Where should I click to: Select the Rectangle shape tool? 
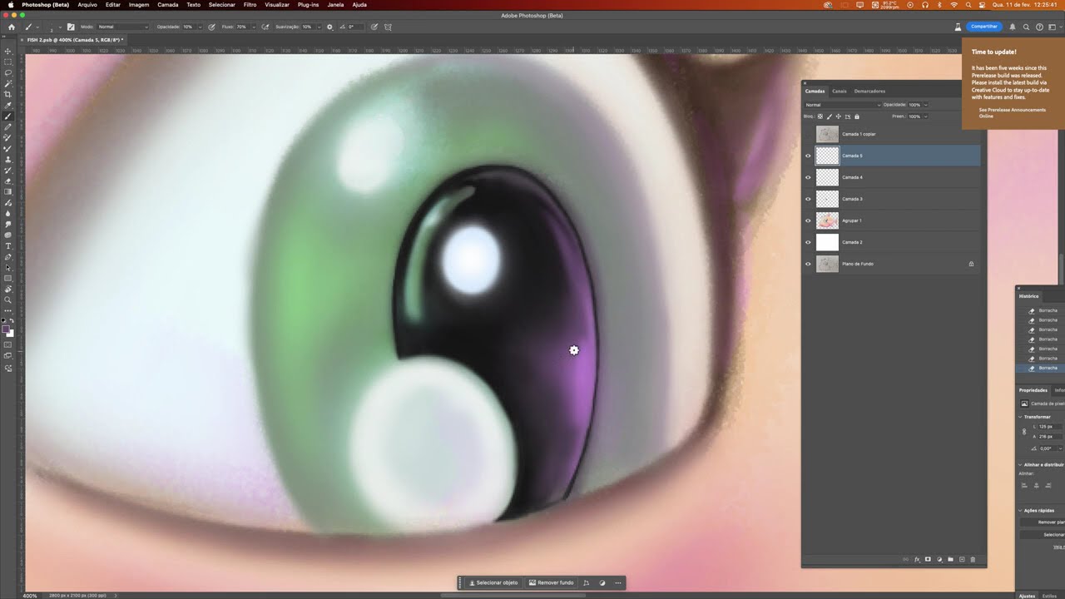(x=8, y=279)
